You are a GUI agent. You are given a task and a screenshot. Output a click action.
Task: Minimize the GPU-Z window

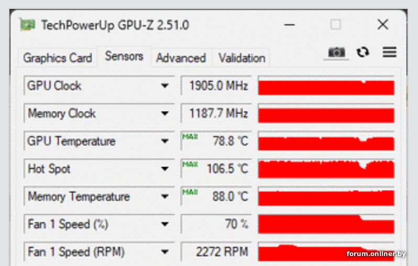(x=289, y=25)
